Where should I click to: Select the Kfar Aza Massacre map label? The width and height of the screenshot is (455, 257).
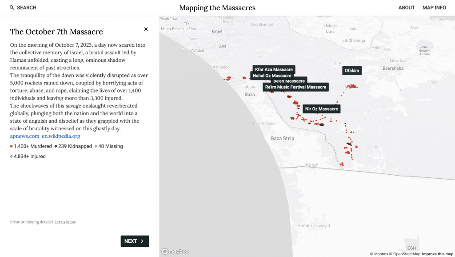(x=274, y=69)
